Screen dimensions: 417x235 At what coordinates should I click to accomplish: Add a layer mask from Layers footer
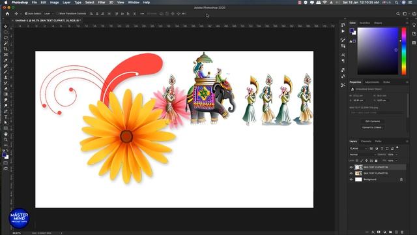point(379,232)
